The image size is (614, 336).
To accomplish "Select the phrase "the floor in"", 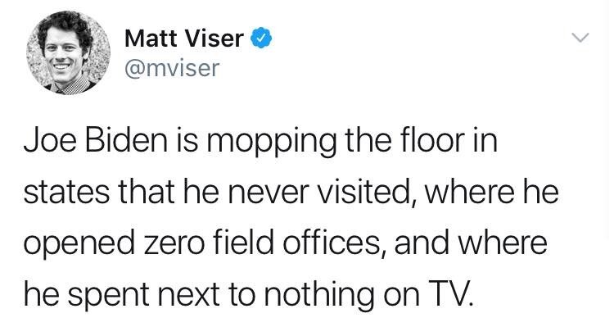I will click(421, 141).
